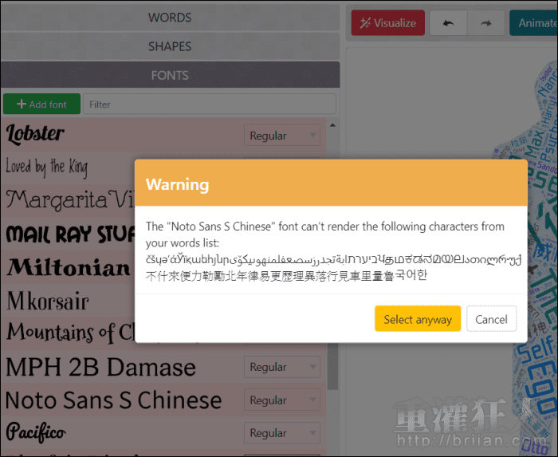This screenshot has height=457, width=558.
Task: Focus the font Filter input field
Action: click(210, 104)
